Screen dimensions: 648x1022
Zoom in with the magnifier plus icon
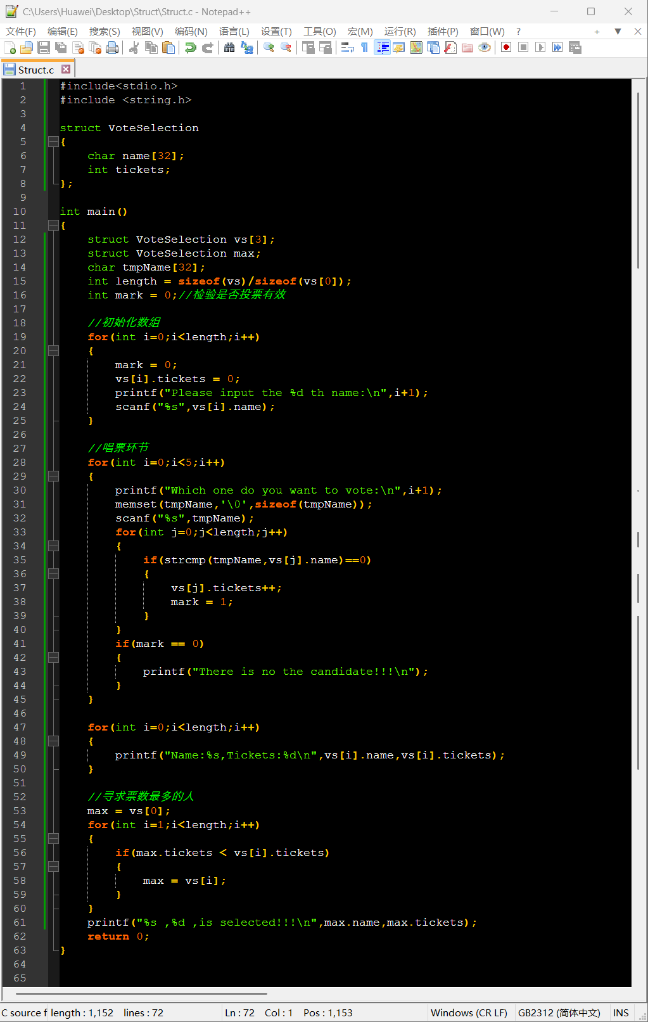(269, 48)
